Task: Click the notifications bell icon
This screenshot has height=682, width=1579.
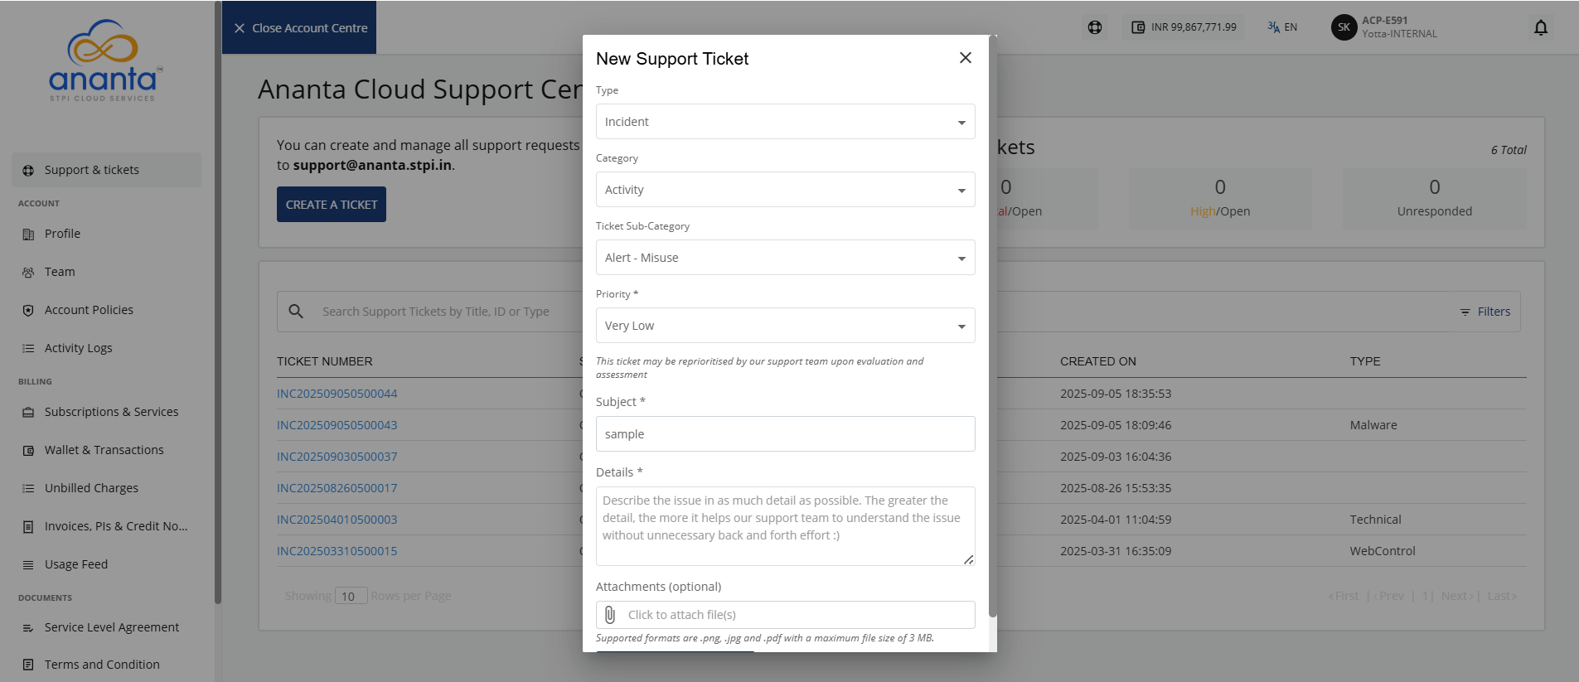Action: coord(1540,27)
